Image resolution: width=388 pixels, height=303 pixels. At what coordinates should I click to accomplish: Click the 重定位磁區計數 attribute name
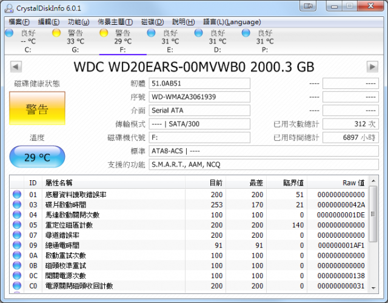(69, 225)
